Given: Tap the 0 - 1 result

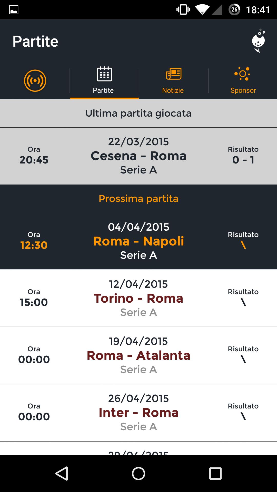Looking at the screenshot, I should pyautogui.click(x=243, y=160).
